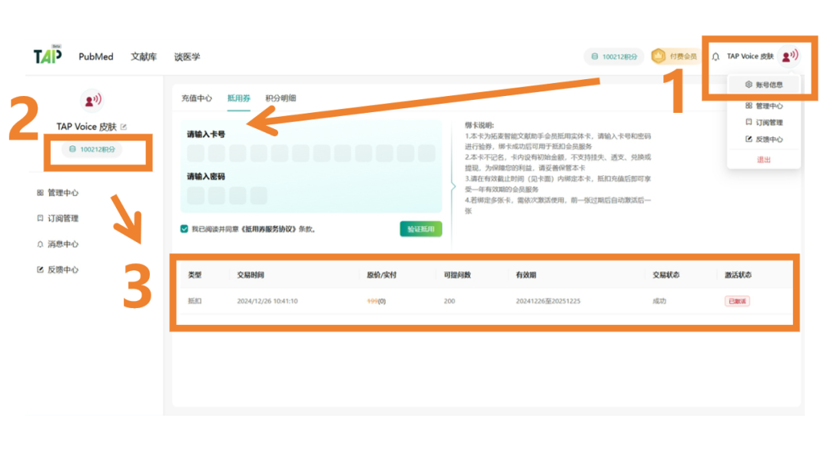Viewport: 830px width, 467px height.
Task: Open 订阅管理 in the sidebar
Action: (x=58, y=218)
